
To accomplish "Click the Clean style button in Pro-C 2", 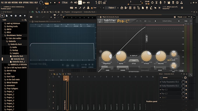I will click(134, 61).
